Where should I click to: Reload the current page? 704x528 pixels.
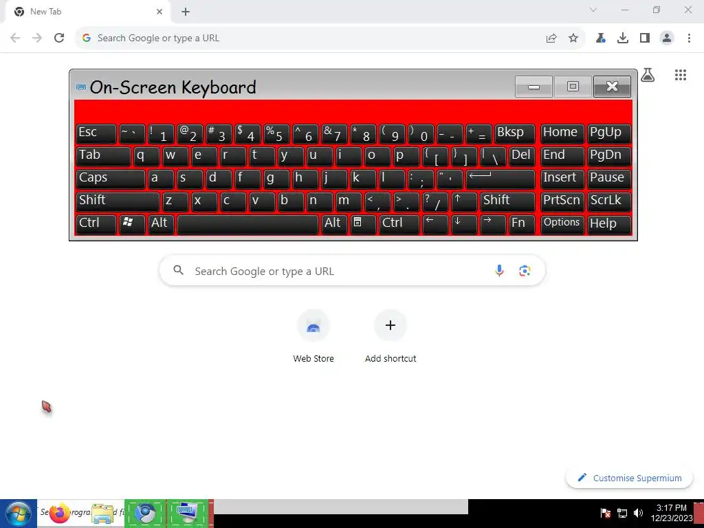point(59,38)
